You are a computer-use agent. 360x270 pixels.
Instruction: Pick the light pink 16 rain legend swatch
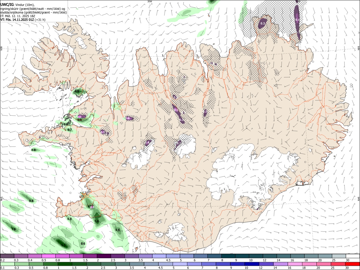click(x=295, y=264)
